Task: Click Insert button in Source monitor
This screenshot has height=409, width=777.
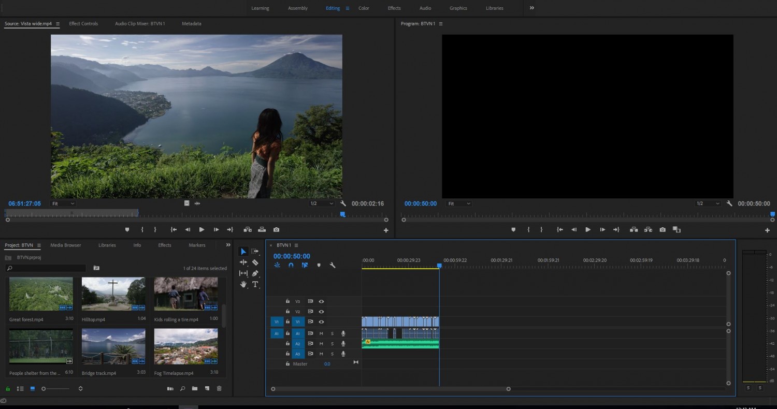Action: coord(248,229)
